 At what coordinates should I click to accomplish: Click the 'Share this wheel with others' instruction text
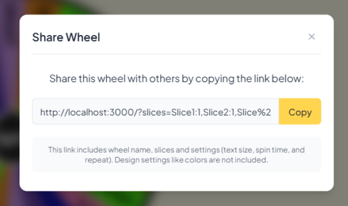[x=176, y=79]
